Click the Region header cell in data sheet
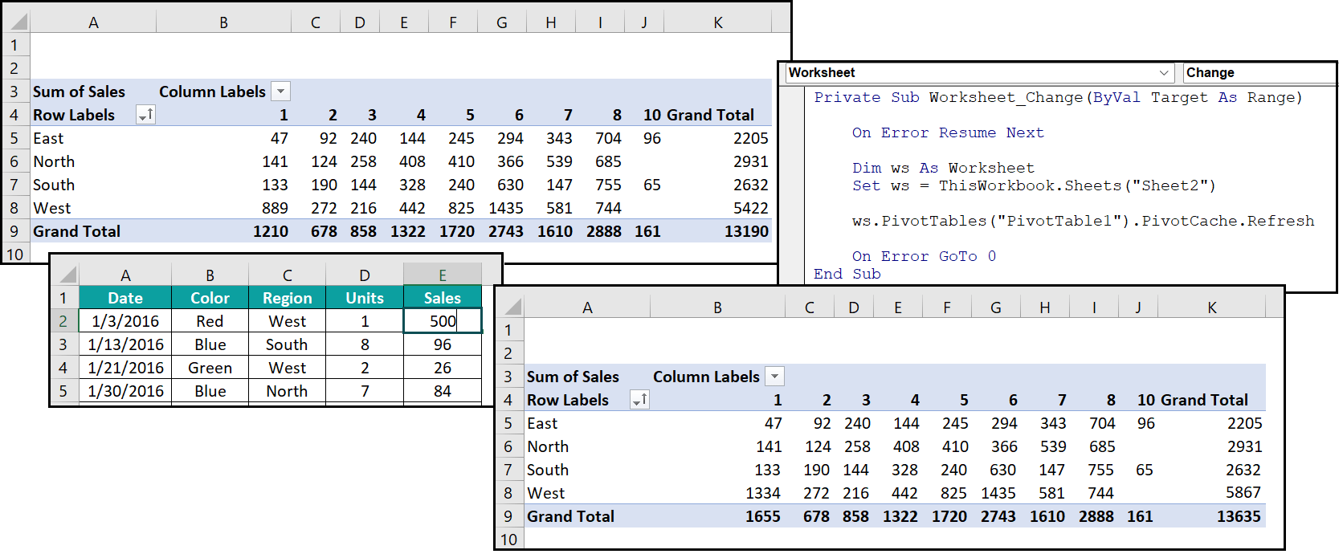Screen dimensions: 1343x554 tap(288, 298)
